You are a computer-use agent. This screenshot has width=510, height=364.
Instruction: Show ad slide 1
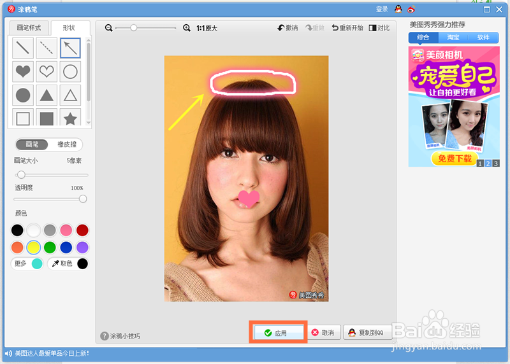coord(480,164)
